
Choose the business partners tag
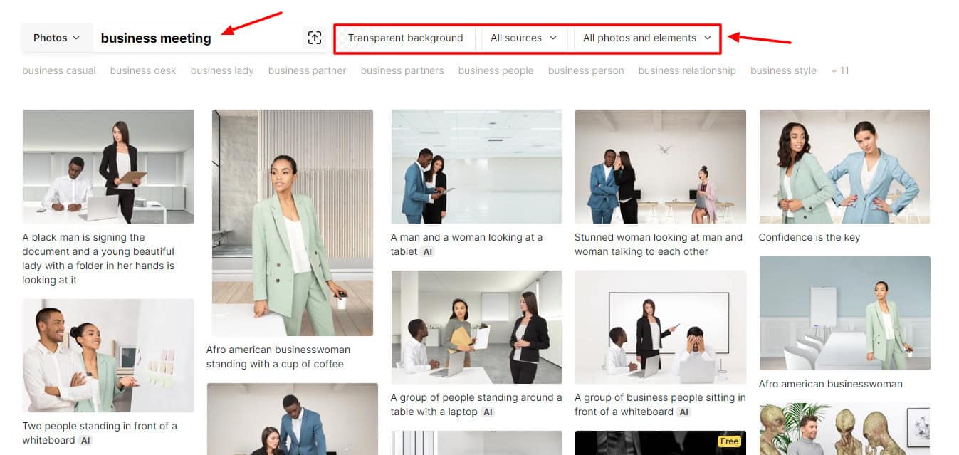402,70
